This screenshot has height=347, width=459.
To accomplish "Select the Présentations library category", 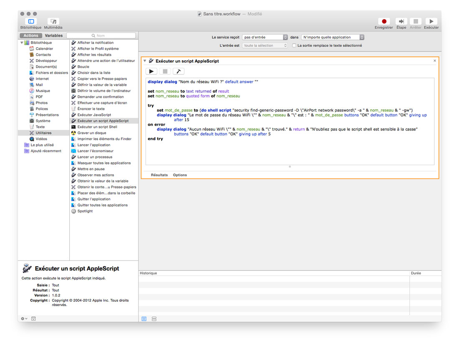I will click(47, 115).
